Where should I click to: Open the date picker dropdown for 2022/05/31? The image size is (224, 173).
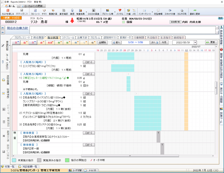195,43
